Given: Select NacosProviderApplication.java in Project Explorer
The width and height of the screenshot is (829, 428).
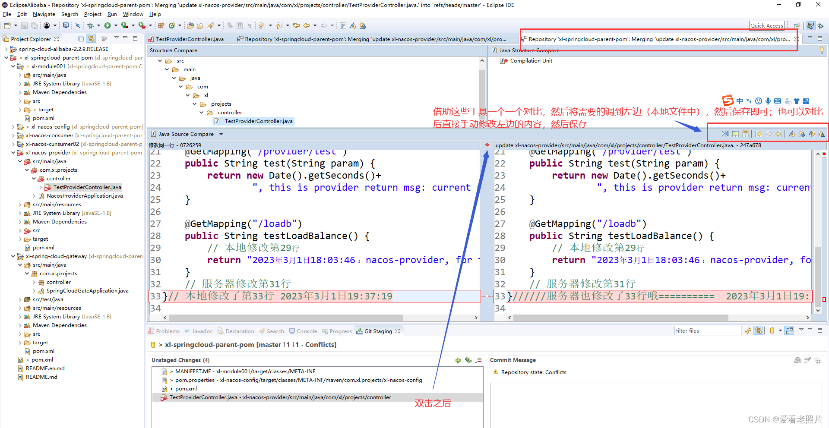Looking at the screenshot, I should 85,196.
